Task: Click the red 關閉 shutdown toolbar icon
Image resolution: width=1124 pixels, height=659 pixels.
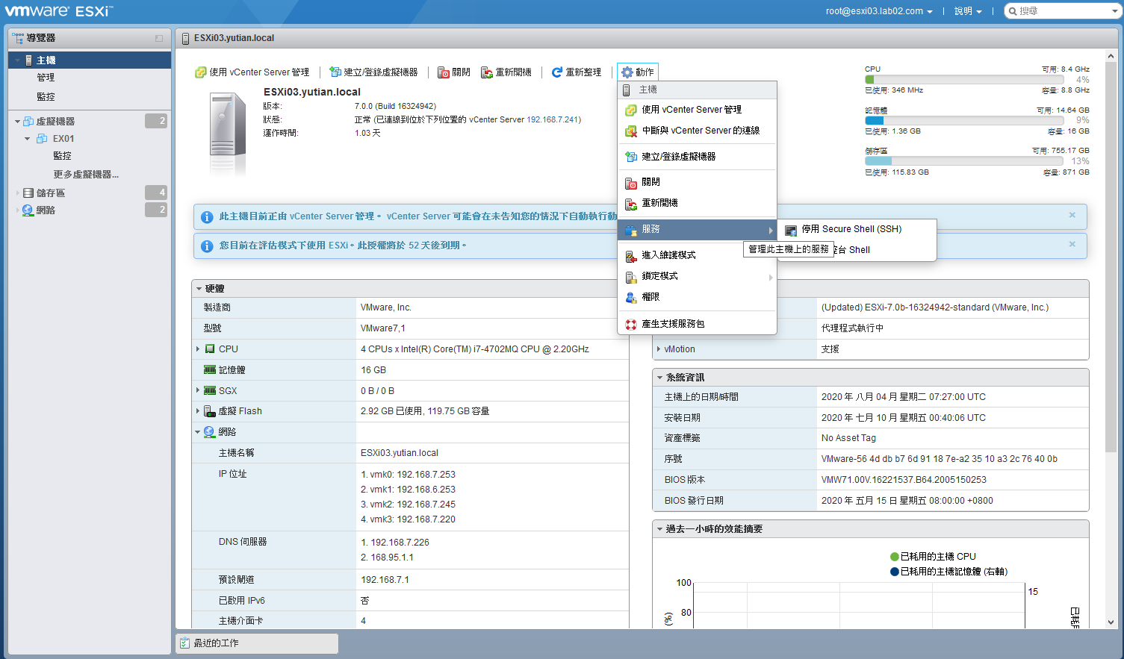Action: (x=444, y=72)
